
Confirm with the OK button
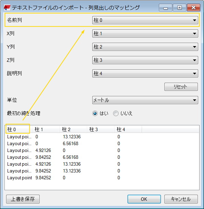click(x=144, y=199)
